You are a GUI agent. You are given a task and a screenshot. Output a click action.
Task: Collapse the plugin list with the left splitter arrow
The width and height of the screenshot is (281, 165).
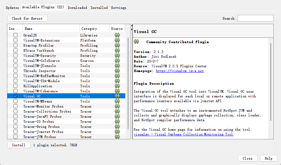pos(132,26)
